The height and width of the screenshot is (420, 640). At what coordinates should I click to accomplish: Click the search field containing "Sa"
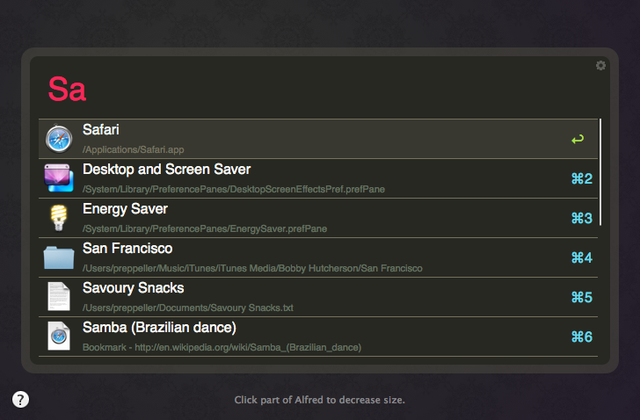316,89
